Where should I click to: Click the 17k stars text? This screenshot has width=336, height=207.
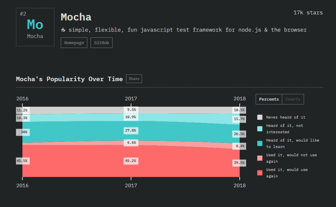[x=308, y=13]
